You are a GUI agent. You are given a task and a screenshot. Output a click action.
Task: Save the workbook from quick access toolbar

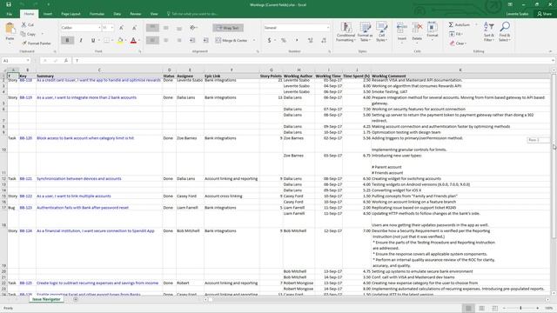[9, 4]
